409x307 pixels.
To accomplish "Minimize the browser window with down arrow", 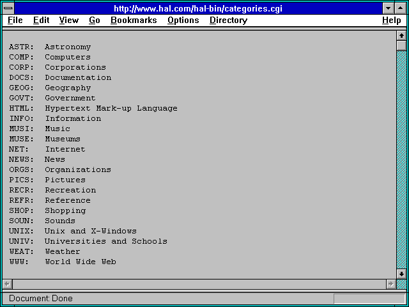I will pos(388,8).
